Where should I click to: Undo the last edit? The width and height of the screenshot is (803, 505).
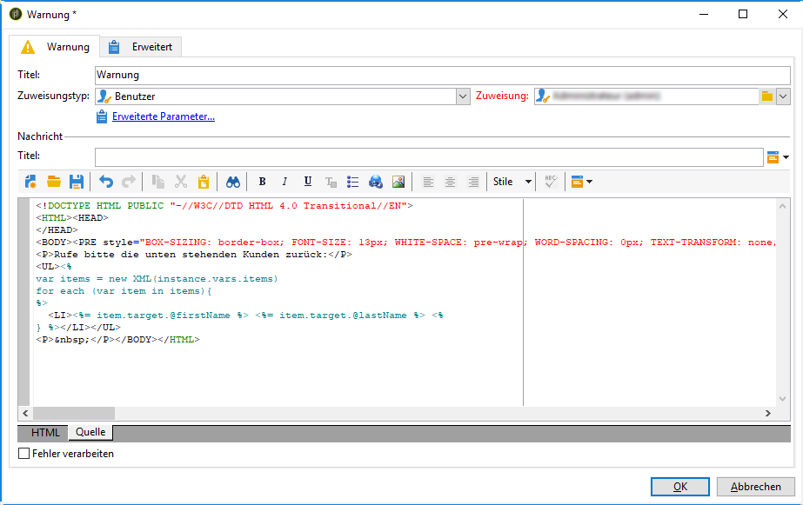click(106, 182)
